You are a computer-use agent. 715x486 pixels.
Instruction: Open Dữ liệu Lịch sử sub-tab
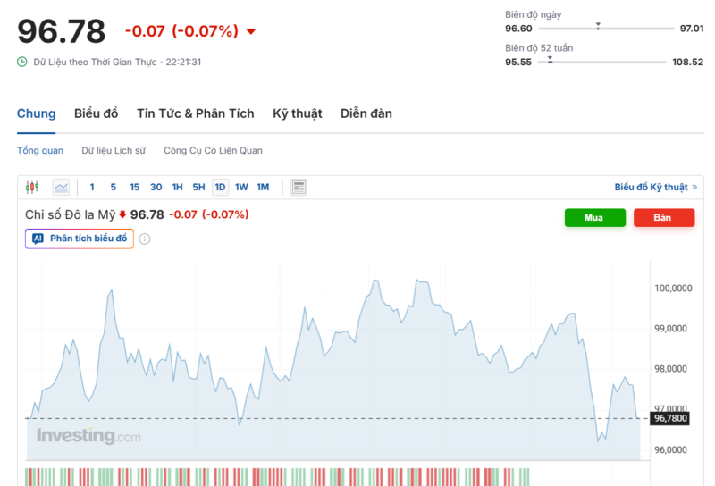(x=114, y=151)
